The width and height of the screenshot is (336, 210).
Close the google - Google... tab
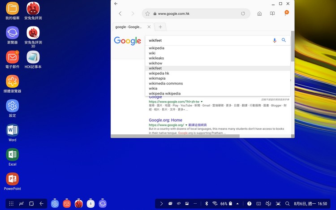pyautogui.click(x=149, y=27)
